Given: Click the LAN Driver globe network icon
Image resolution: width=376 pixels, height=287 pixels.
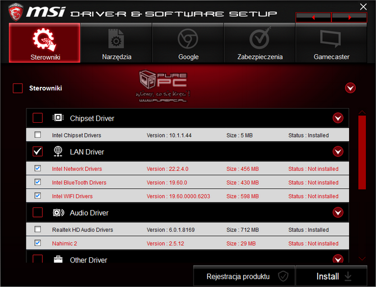Looking at the screenshot, I should (x=58, y=151).
